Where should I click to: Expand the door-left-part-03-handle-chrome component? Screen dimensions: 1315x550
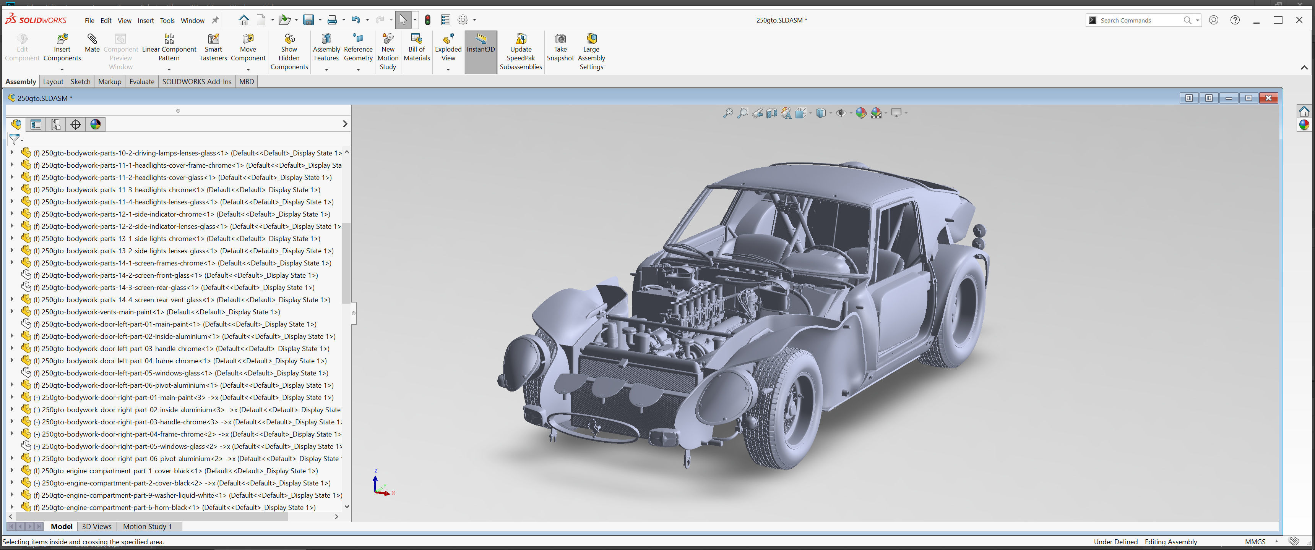(12, 348)
